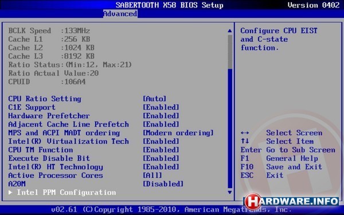Click the vertical scrollbar thumb
Image resolution: width=344 pixels, height=215 pixels.
230,52
